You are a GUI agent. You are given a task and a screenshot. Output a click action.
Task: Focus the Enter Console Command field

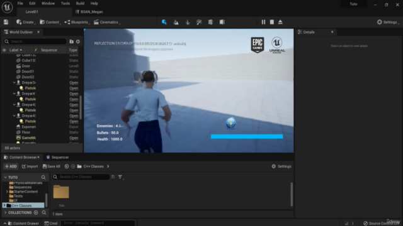(x=98, y=223)
